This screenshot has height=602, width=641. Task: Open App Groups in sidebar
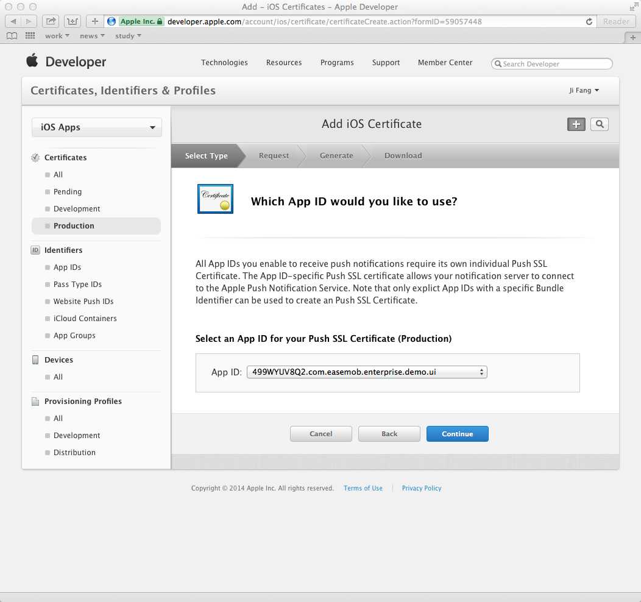point(74,336)
